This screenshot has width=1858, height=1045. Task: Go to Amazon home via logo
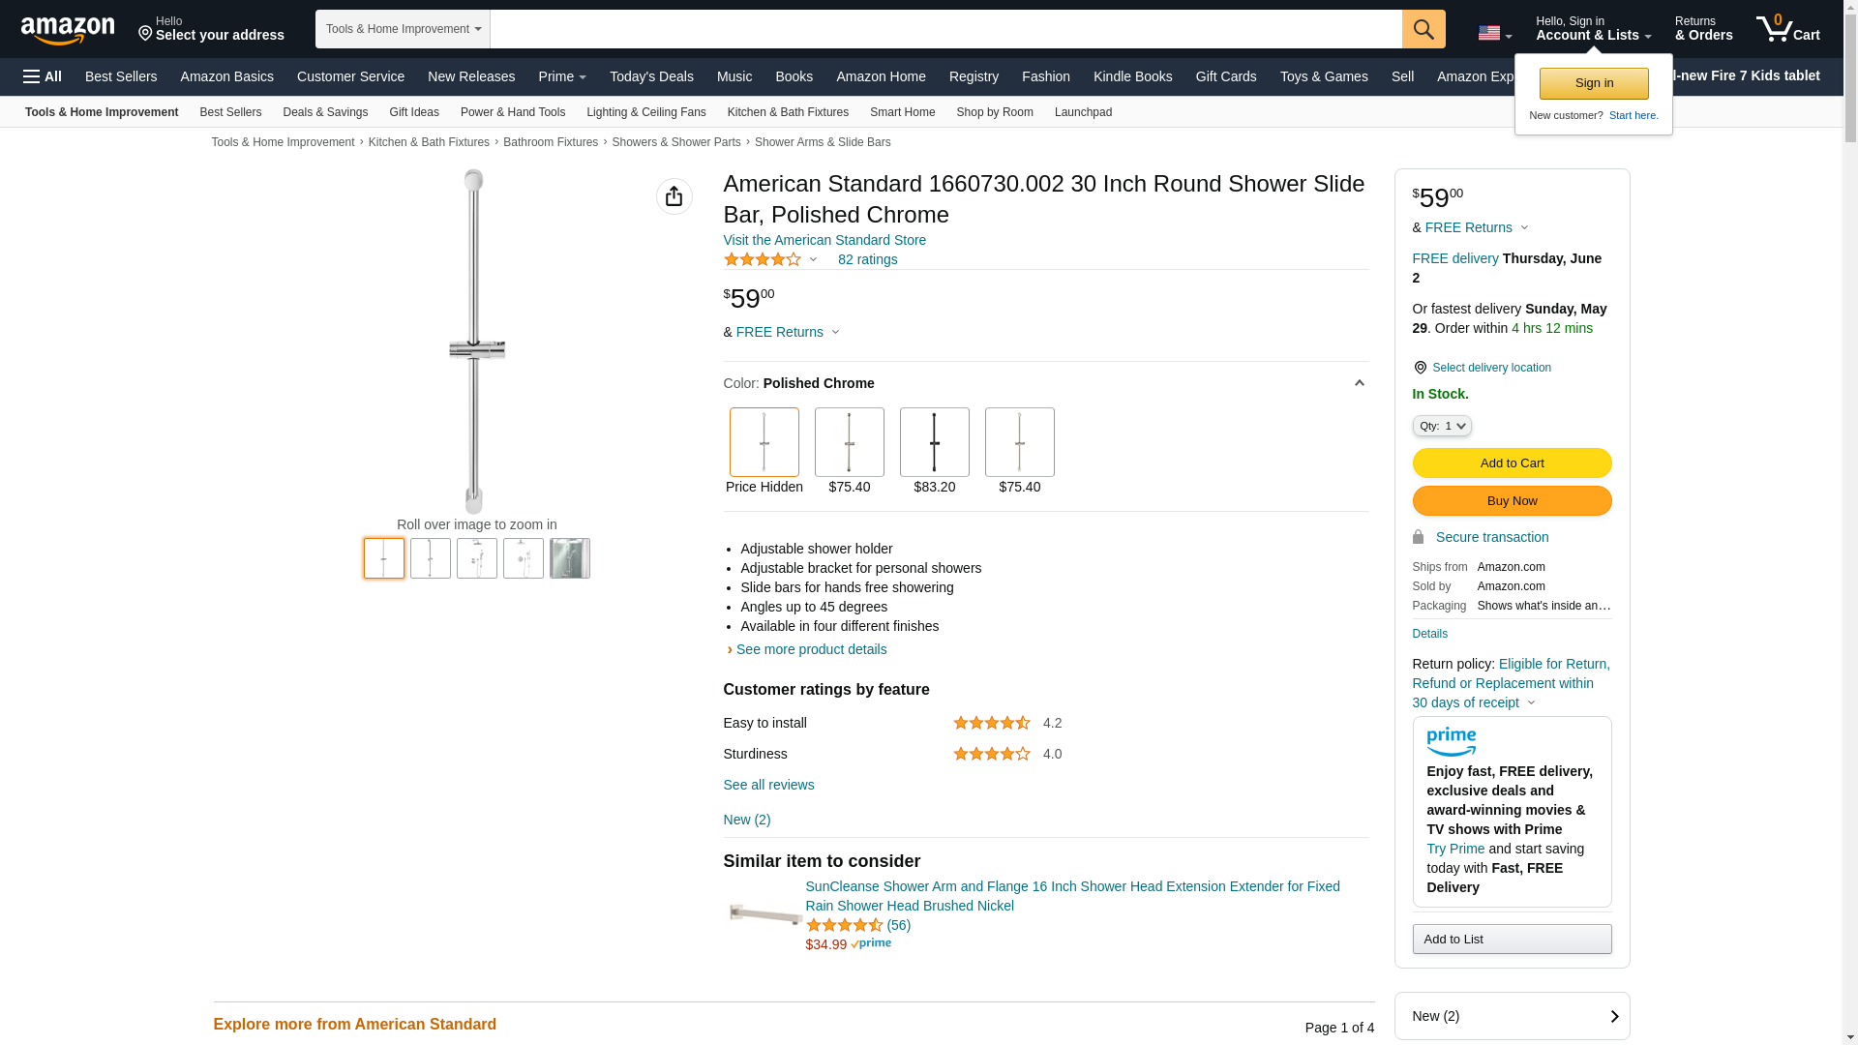(68, 30)
